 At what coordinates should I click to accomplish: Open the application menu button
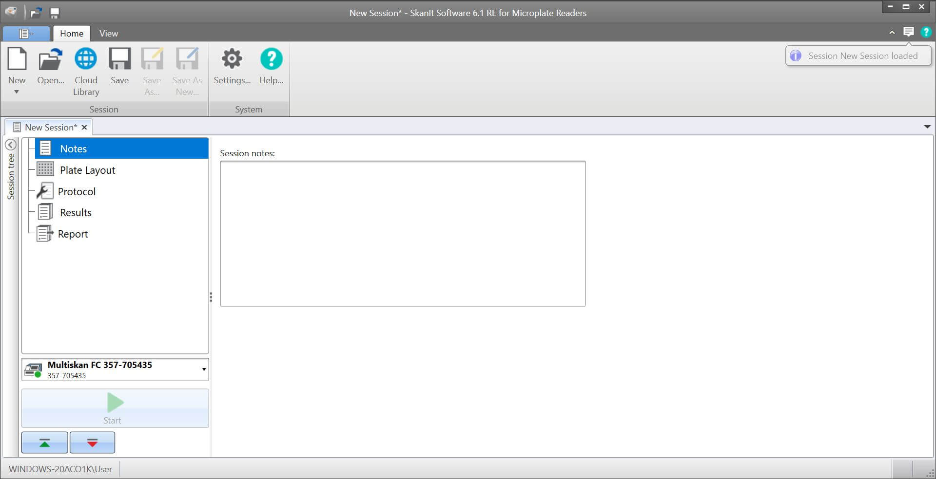(x=26, y=34)
